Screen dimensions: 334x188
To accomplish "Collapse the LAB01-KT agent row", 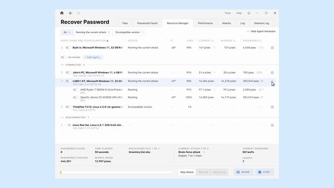I will [62, 81].
